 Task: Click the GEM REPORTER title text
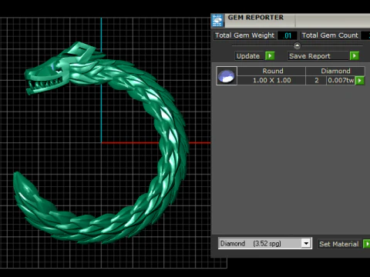(256, 18)
